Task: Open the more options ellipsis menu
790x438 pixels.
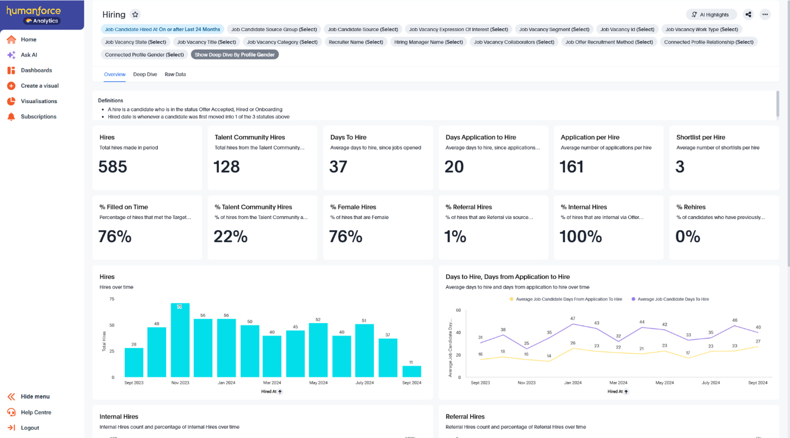Action: click(766, 14)
